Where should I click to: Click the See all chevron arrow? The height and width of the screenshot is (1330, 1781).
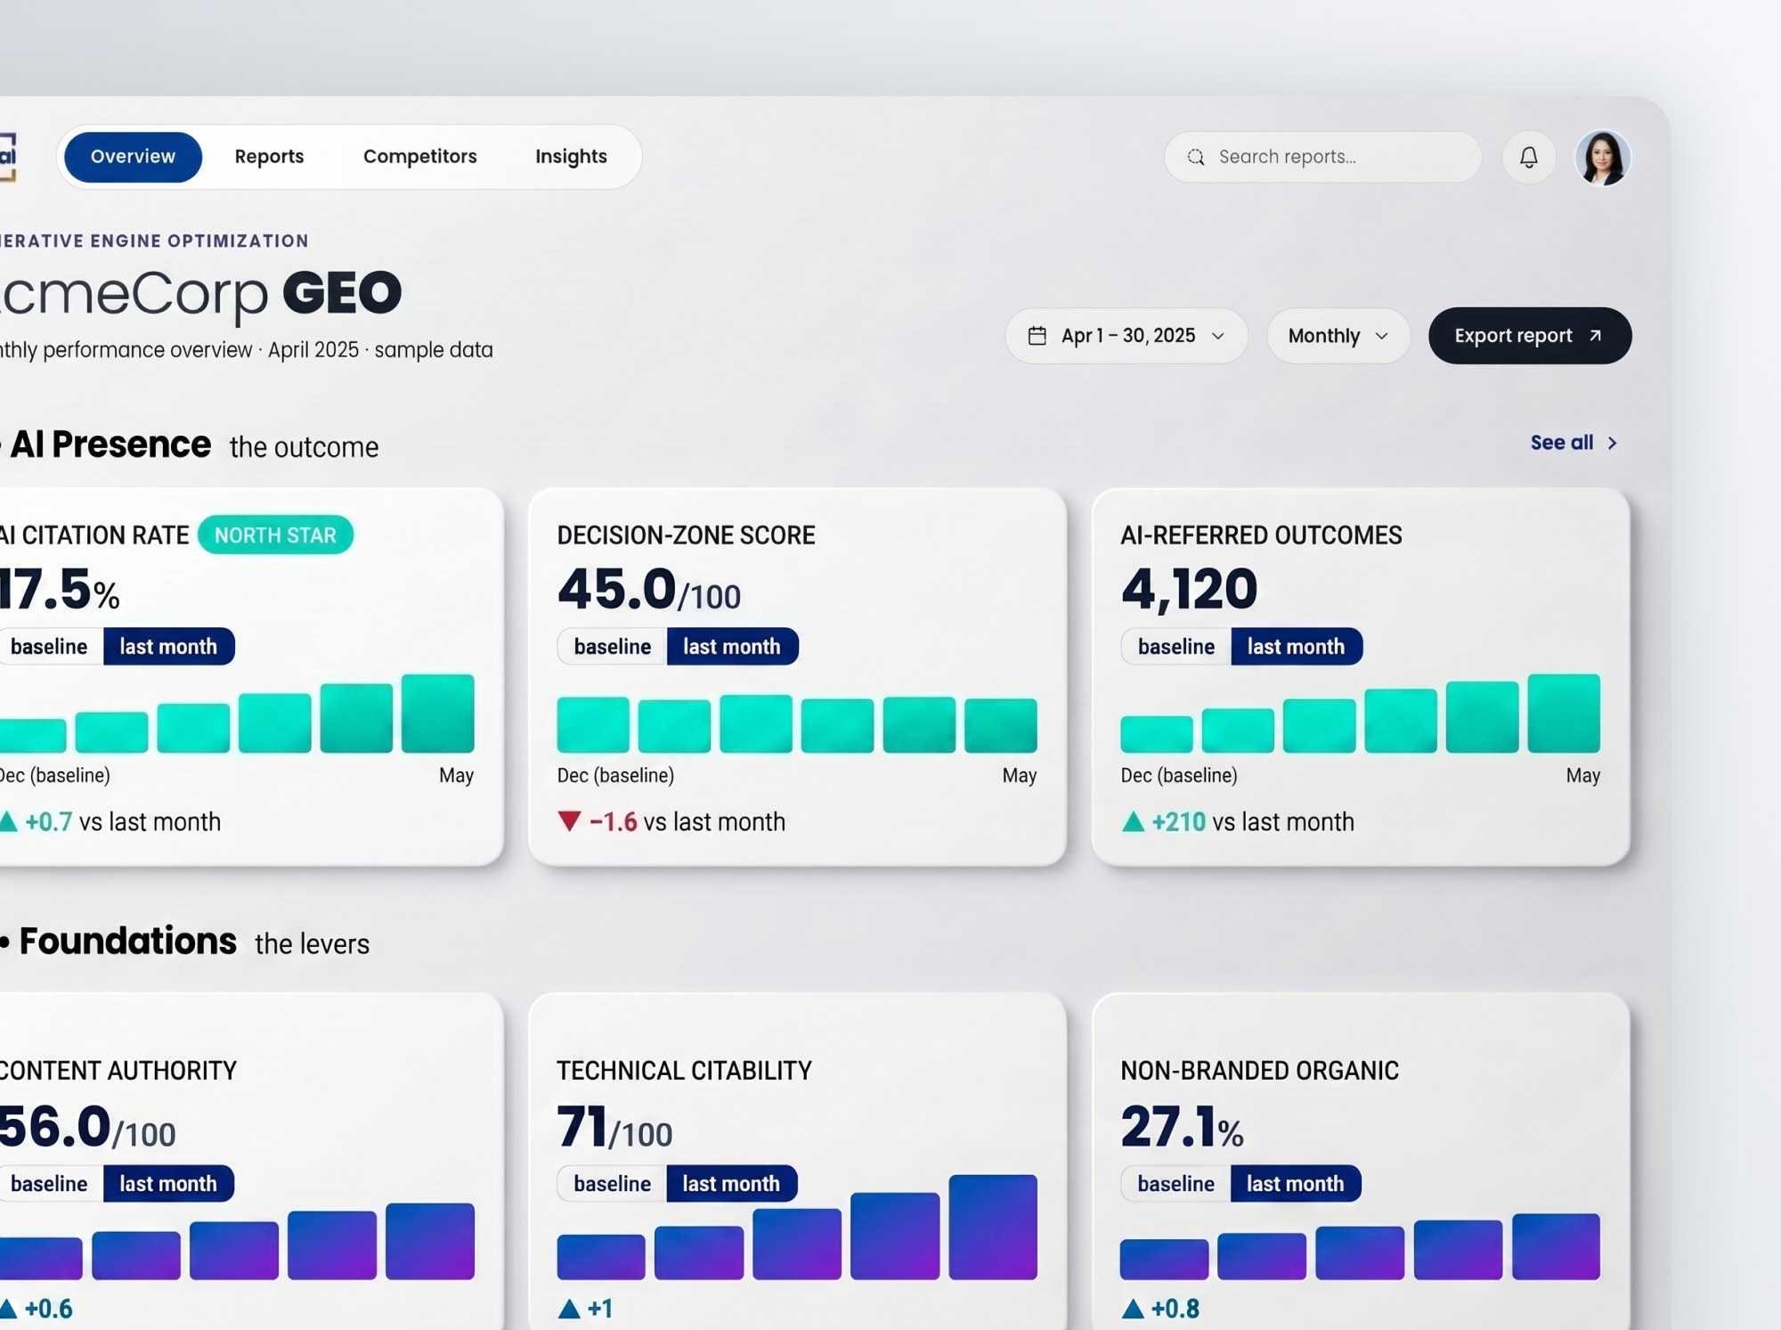(x=1612, y=443)
